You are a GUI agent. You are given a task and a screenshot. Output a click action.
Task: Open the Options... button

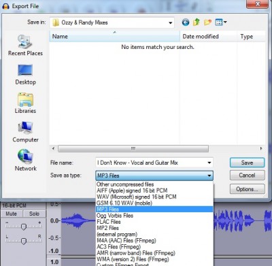tap(247, 189)
